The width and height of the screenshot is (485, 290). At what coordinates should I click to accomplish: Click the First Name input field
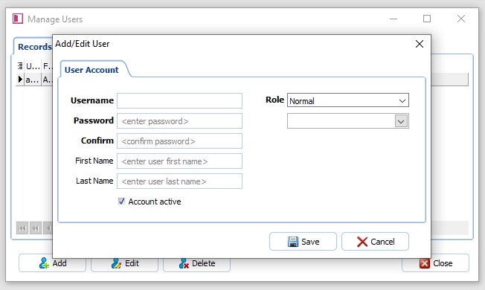pyautogui.click(x=179, y=161)
